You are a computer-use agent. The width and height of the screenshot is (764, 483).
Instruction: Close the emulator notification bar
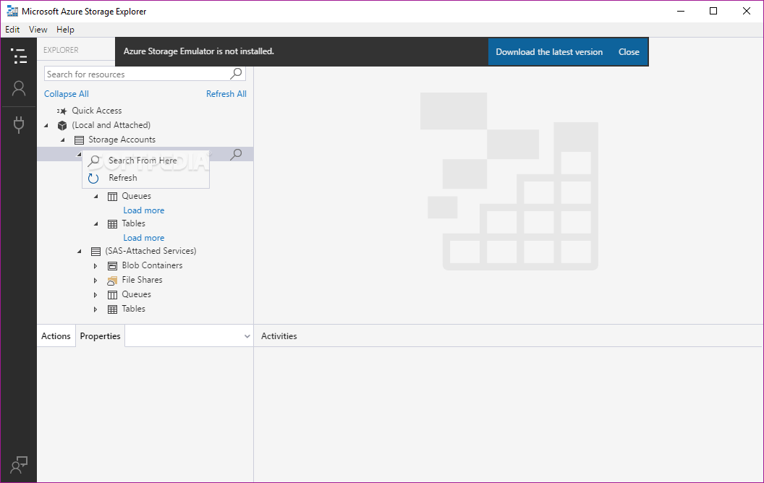click(x=629, y=52)
